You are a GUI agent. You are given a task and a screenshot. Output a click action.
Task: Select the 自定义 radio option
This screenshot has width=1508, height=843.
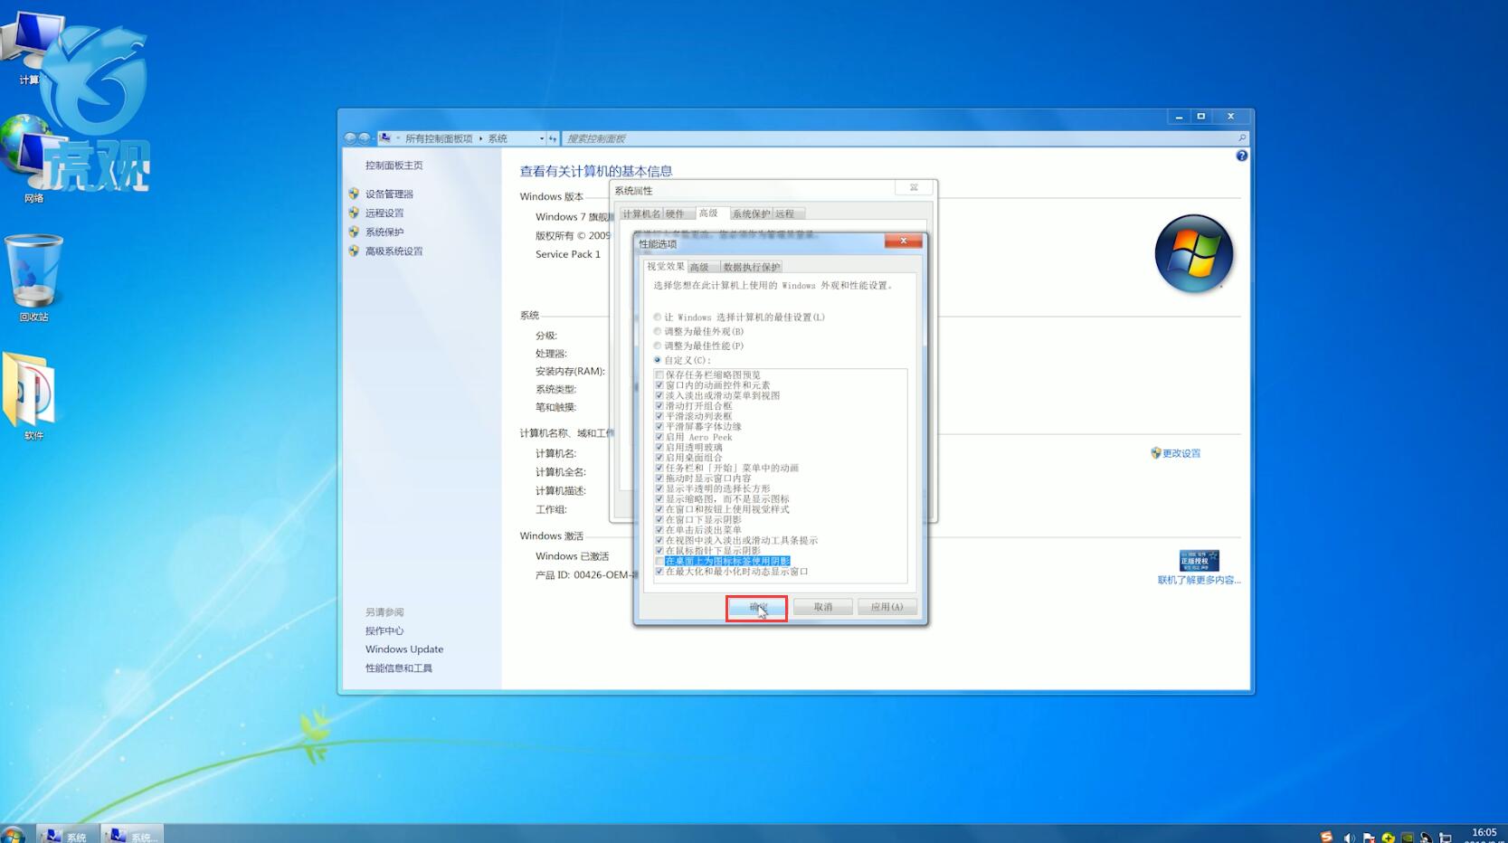coord(658,360)
